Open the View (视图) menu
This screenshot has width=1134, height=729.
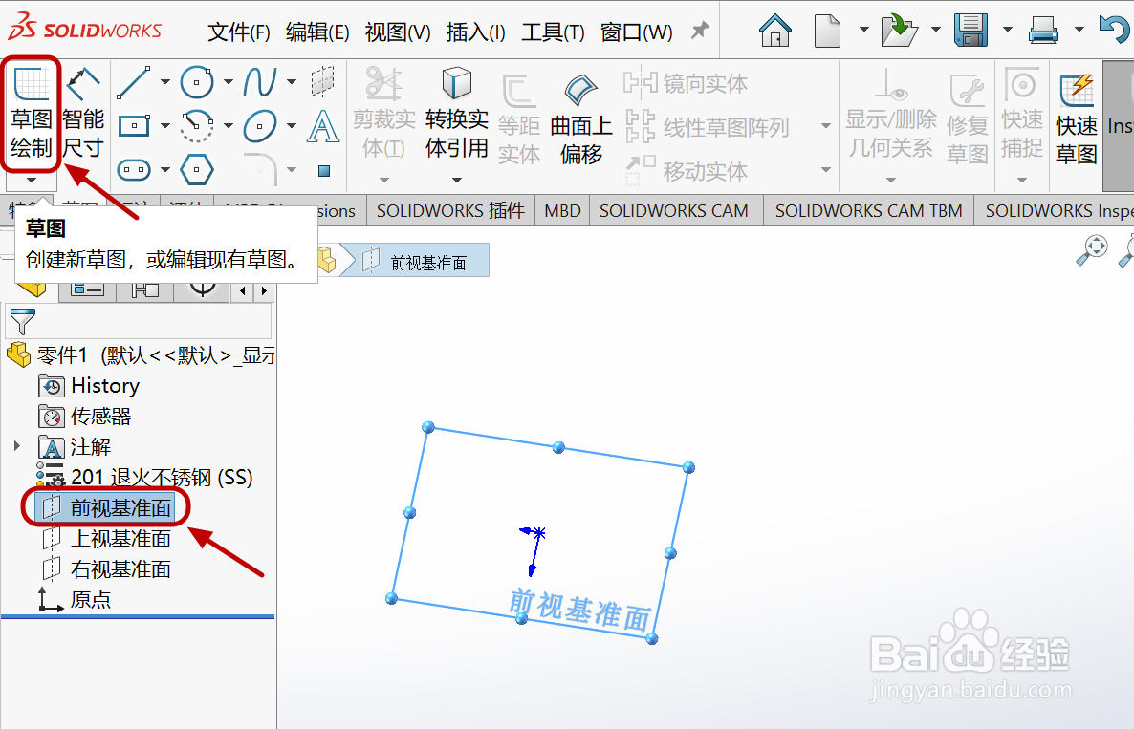398,32
